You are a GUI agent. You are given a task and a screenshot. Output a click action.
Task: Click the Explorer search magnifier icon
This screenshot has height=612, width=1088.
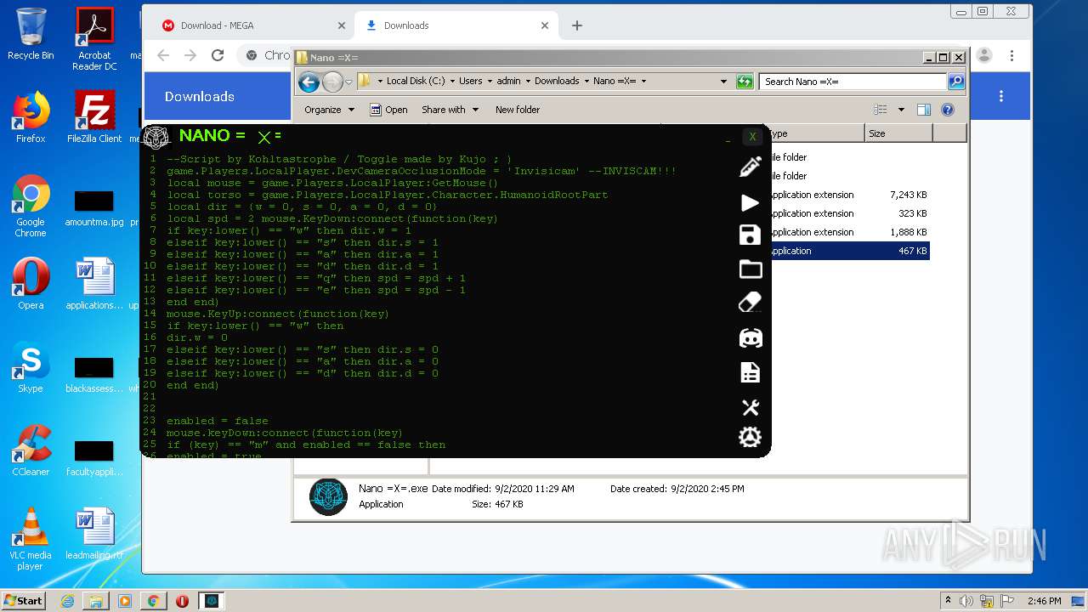tap(956, 82)
